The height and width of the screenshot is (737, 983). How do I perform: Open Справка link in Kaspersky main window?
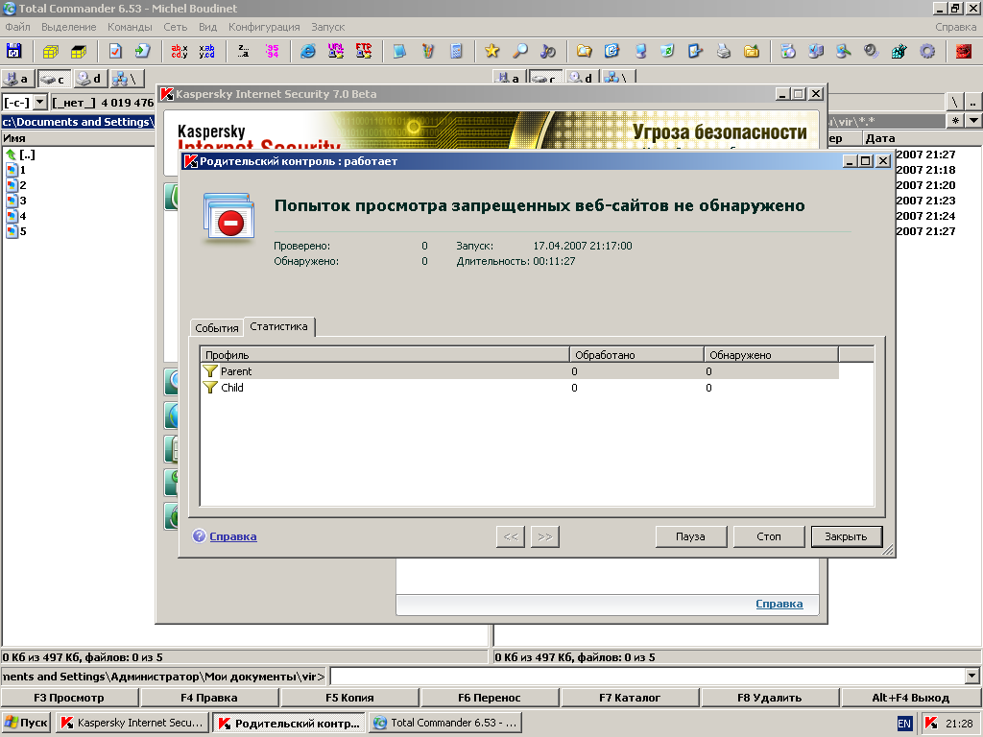pyautogui.click(x=779, y=604)
